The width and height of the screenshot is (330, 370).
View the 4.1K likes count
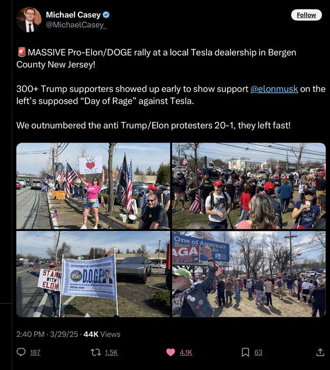click(x=186, y=353)
